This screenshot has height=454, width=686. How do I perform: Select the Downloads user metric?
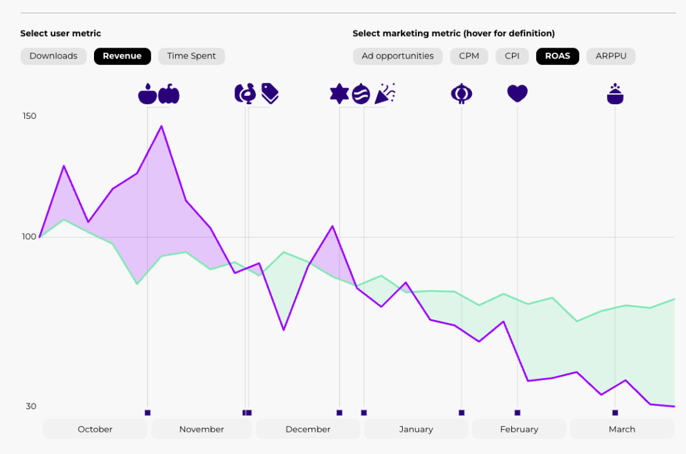click(53, 56)
